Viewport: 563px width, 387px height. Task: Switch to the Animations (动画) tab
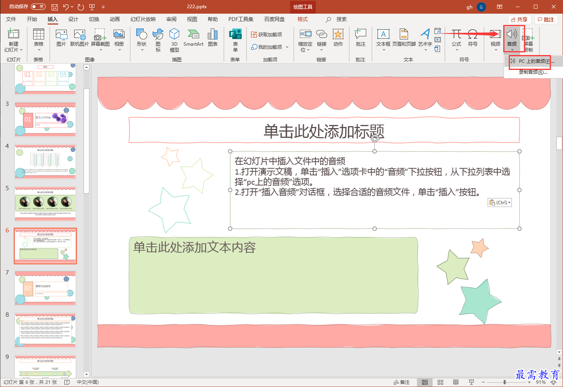click(x=114, y=19)
